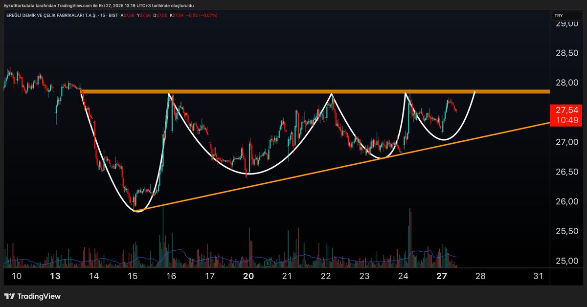Click the high value Y27,56
The image size is (587, 307).
click(x=144, y=16)
